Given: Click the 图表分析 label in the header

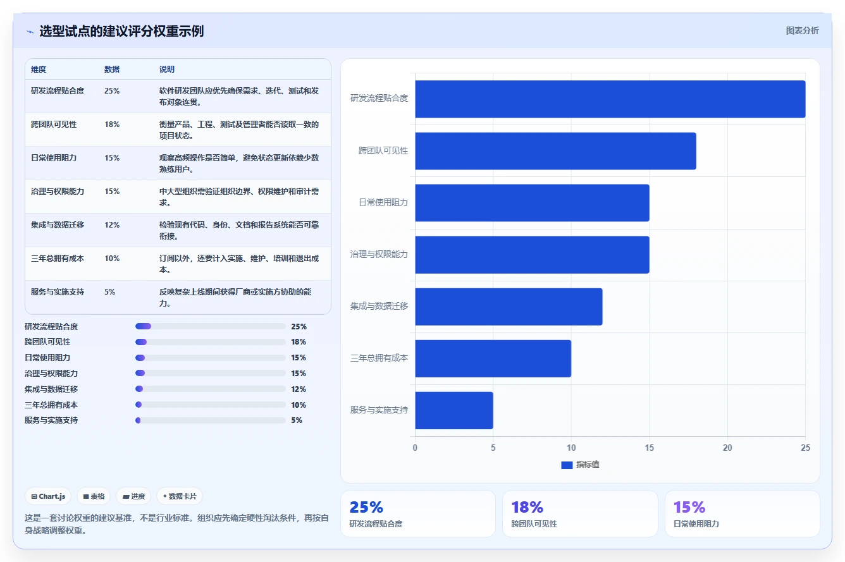Looking at the screenshot, I should pos(802,30).
